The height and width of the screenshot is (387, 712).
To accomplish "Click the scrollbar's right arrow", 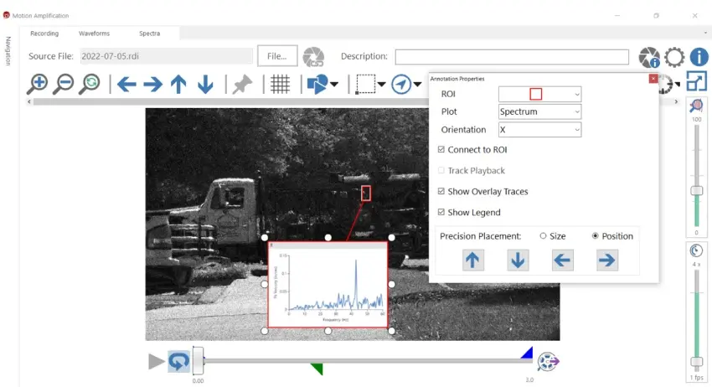I will click(x=676, y=101).
